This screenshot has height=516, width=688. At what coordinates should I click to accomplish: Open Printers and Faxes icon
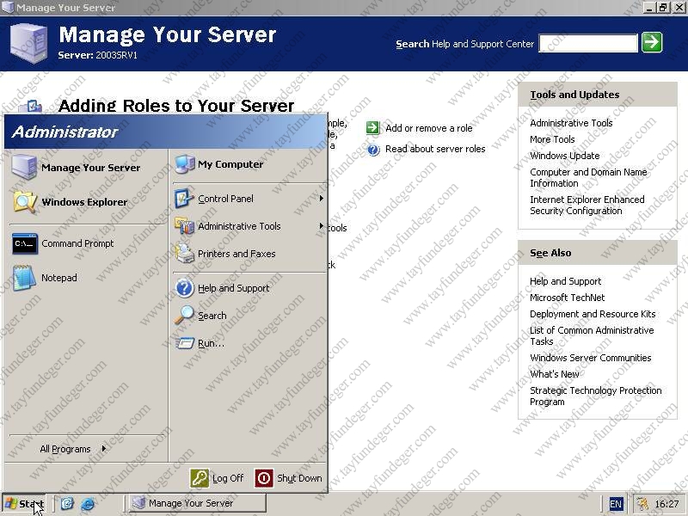point(184,254)
